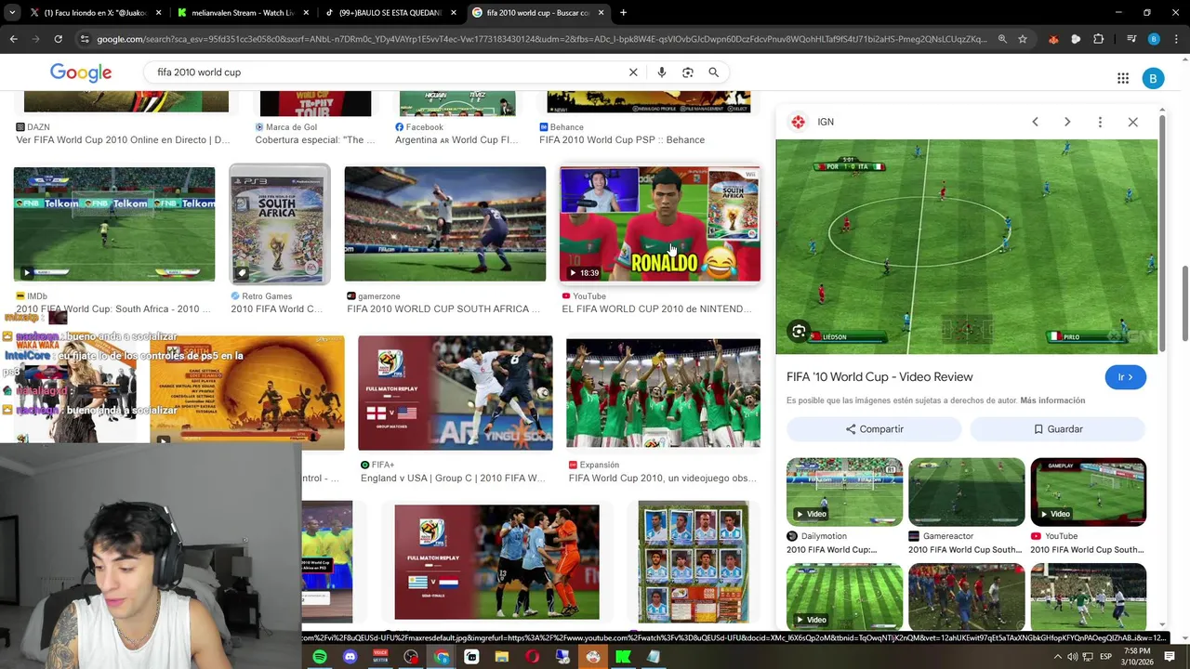
Task: Open the Google account avatar
Action: coord(1153,79)
